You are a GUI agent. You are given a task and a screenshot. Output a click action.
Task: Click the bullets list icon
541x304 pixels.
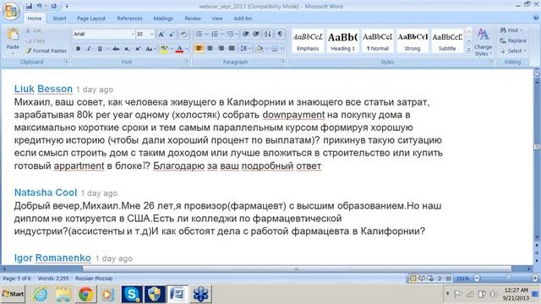(199, 34)
